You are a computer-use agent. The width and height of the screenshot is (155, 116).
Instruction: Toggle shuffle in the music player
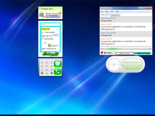(137, 68)
